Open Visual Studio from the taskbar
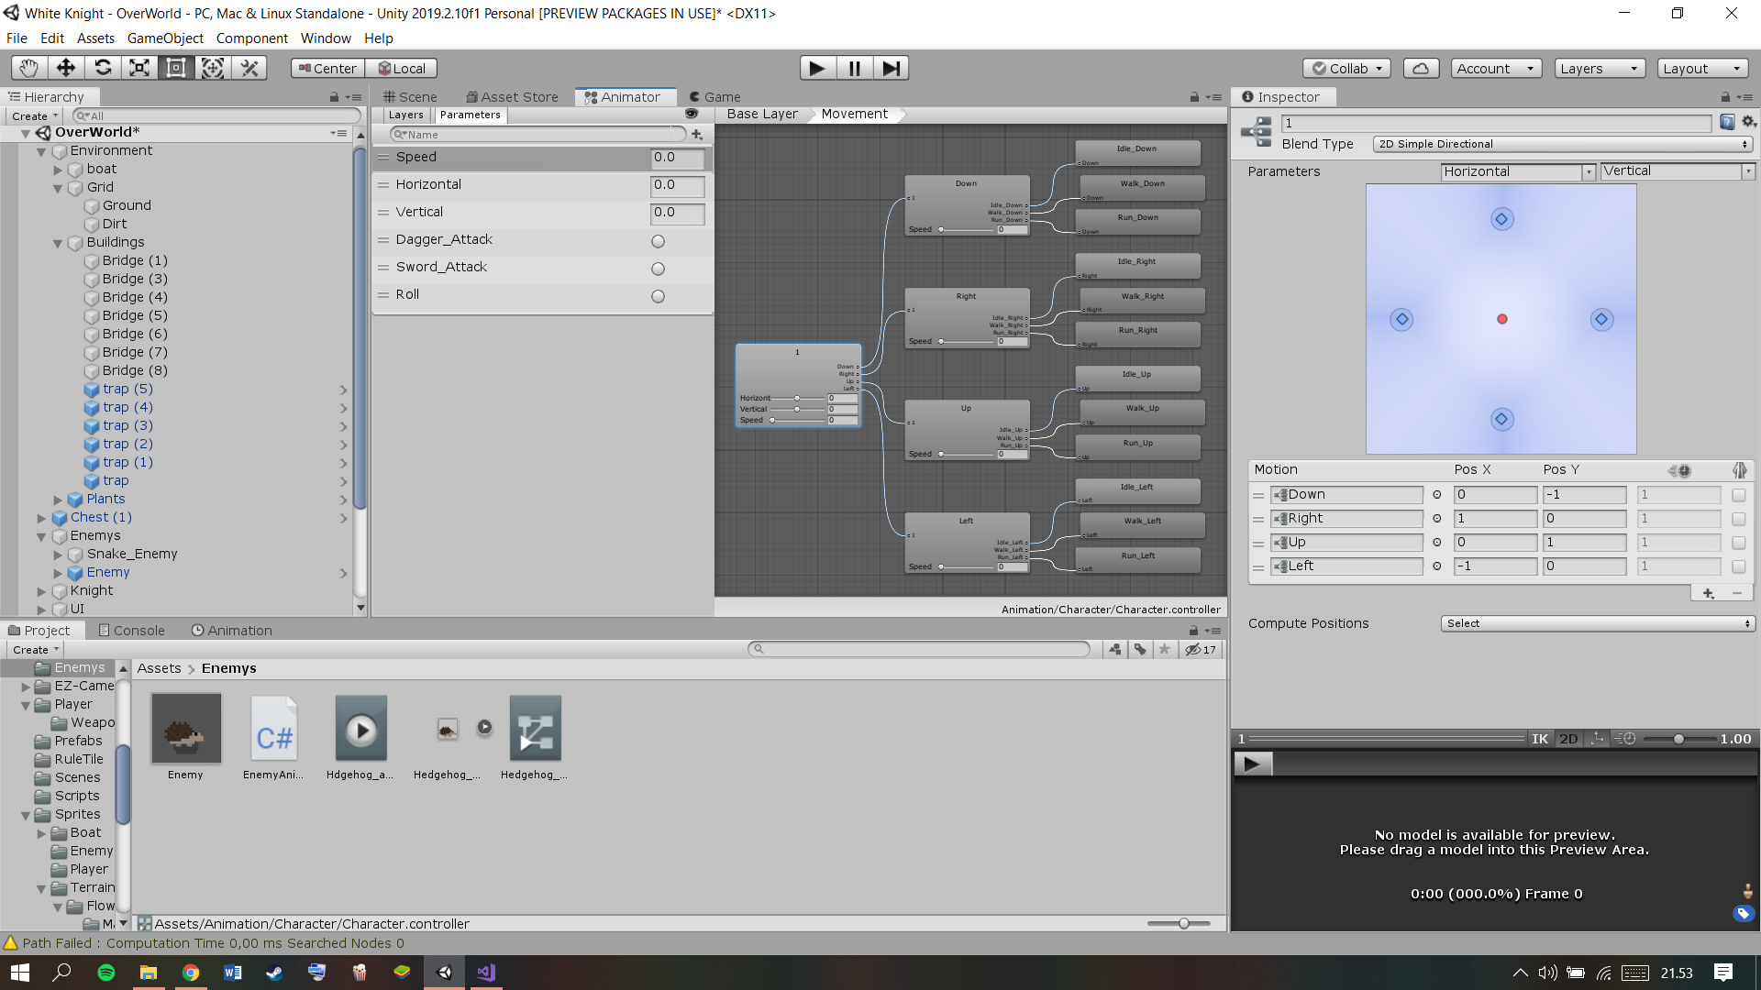Viewport: 1761px width, 990px height. (486, 973)
